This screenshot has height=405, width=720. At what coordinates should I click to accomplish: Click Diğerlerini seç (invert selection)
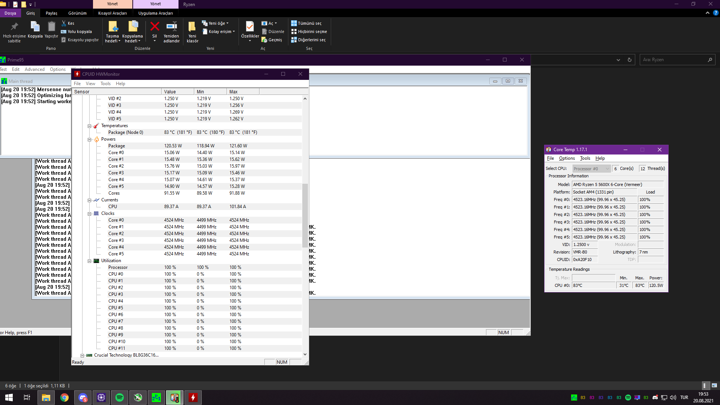[x=308, y=40]
